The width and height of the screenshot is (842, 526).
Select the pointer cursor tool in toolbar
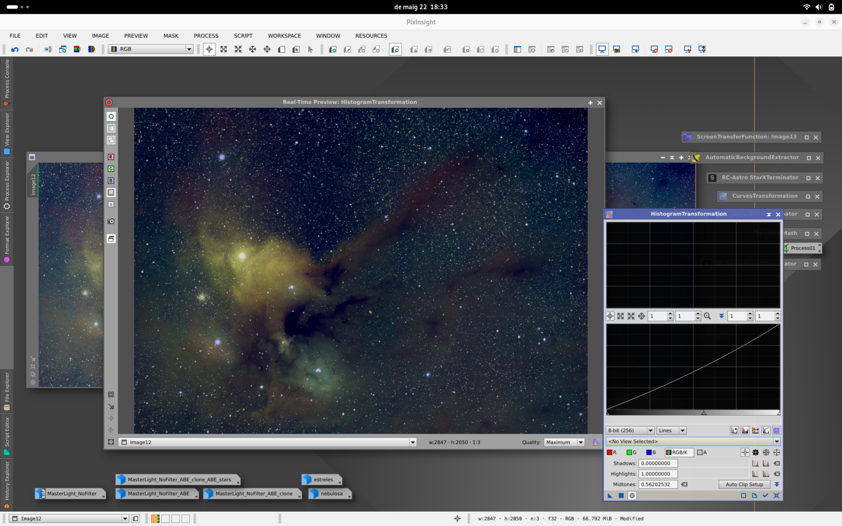click(310, 49)
